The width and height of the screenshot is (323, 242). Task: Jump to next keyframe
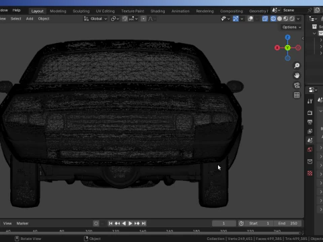click(137, 223)
